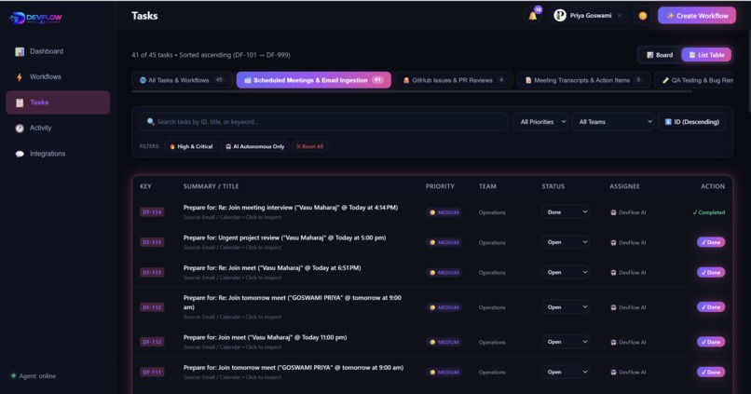Click the PRIORITY column header

point(440,186)
